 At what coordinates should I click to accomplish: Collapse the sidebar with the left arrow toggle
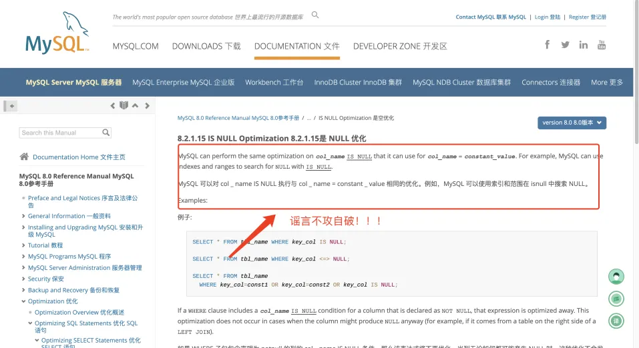click(10, 106)
